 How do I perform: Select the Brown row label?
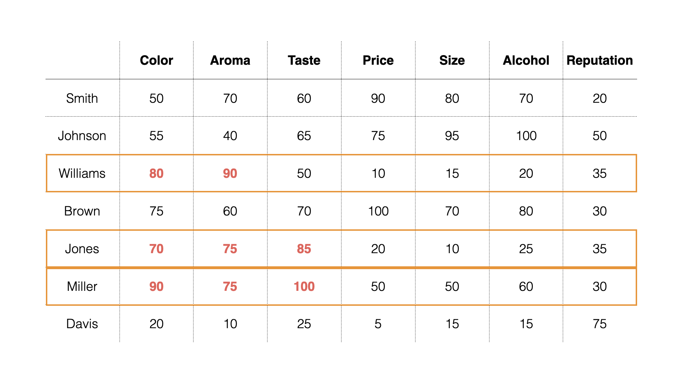[x=82, y=211]
